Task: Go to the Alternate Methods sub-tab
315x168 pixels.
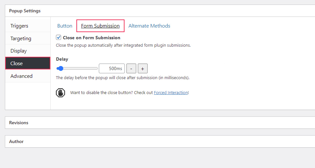Action: pyautogui.click(x=149, y=26)
